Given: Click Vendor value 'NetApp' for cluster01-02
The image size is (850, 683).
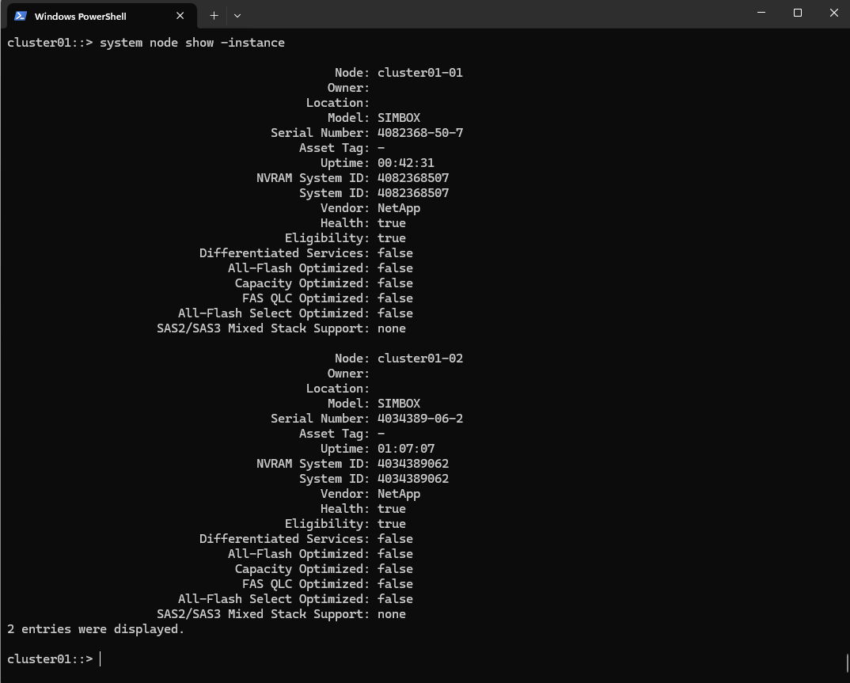Looking at the screenshot, I should 399,494.
